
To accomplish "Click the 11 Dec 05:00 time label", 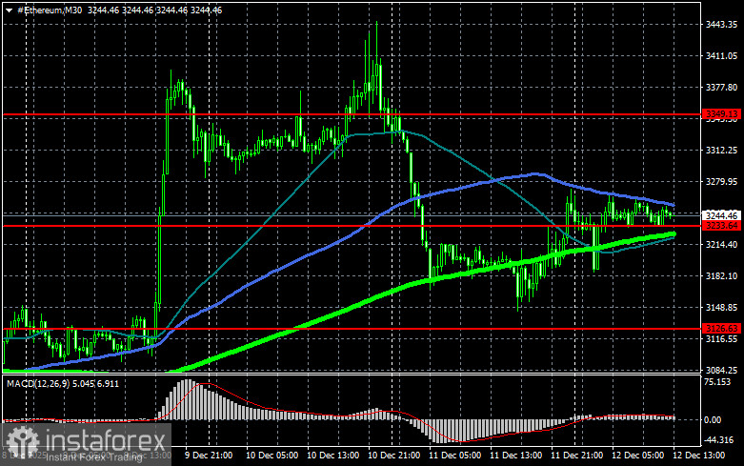I will 454,456.
